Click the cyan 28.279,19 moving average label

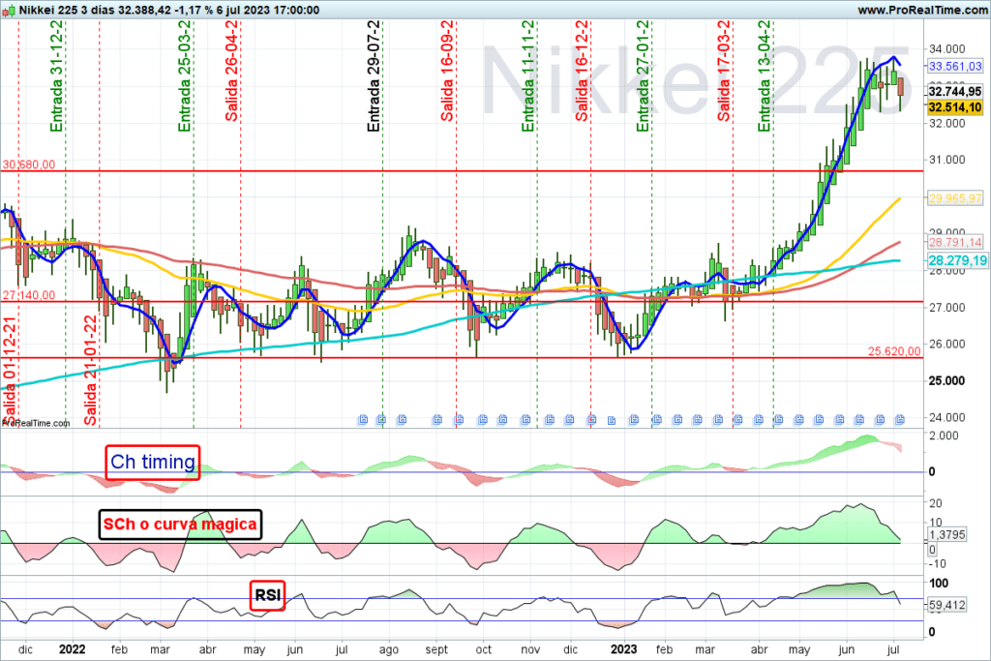pyautogui.click(x=957, y=260)
